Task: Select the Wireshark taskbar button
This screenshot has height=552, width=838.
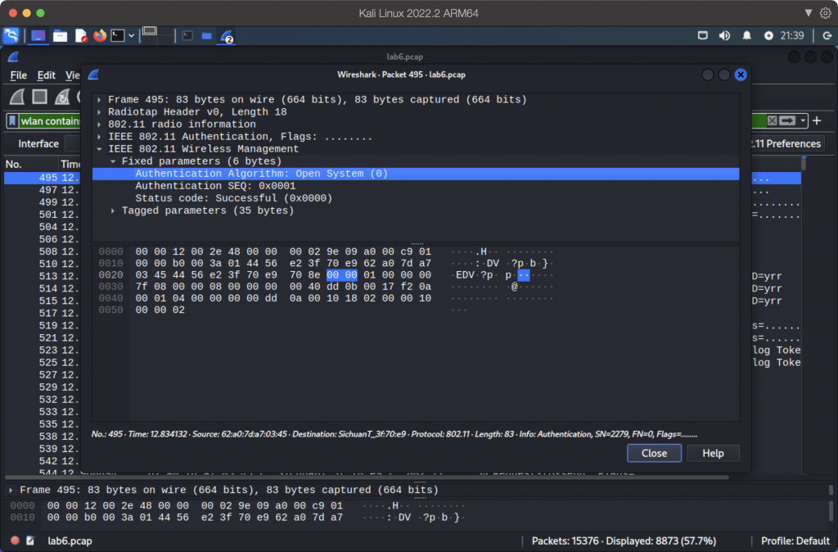Action: pyautogui.click(x=227, y=36)
